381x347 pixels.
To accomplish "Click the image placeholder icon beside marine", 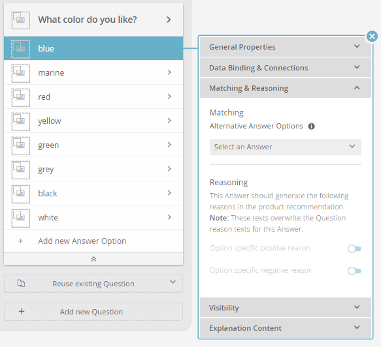I will click(x=21, y=73).
